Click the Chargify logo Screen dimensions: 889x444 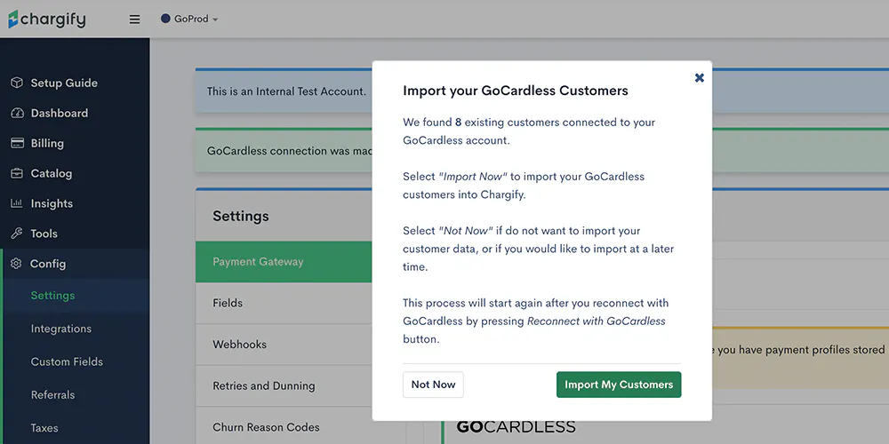[46, 20]
